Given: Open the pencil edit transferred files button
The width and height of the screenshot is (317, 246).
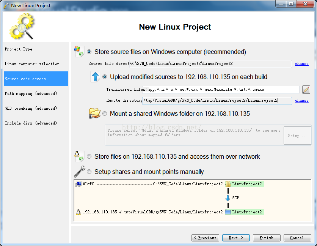Looking at the screenshot, I should point(306,90).
